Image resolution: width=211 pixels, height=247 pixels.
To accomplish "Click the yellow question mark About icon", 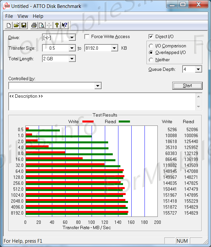I will (57, 25).
